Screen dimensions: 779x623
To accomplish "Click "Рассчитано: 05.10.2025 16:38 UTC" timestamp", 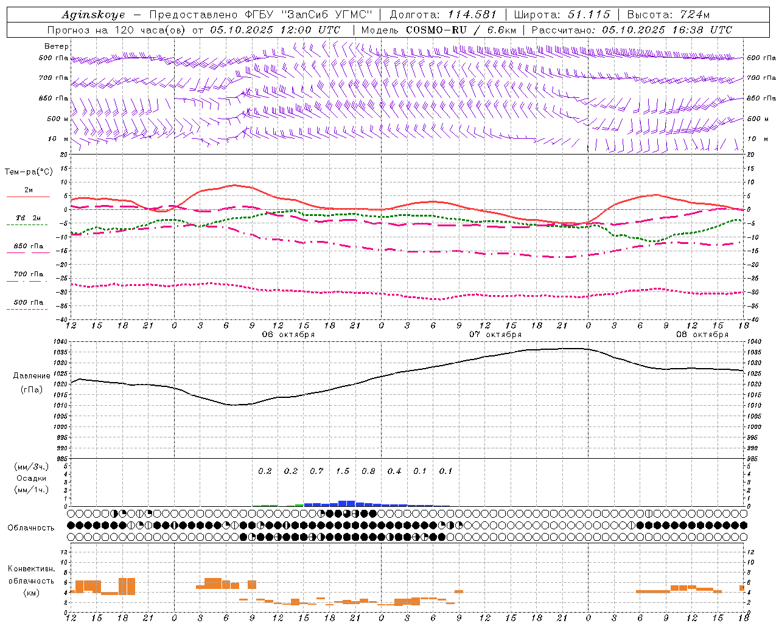I will point(632,30).
